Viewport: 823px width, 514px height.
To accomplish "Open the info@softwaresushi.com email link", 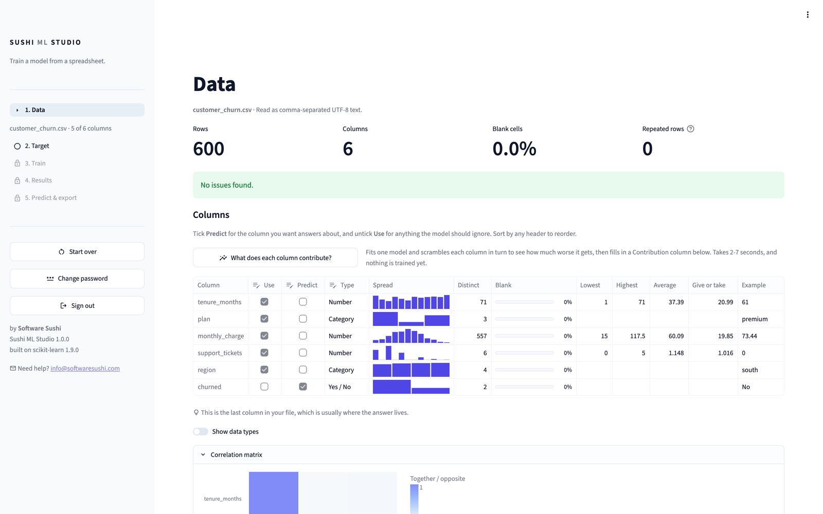I will tap(85, 369).
